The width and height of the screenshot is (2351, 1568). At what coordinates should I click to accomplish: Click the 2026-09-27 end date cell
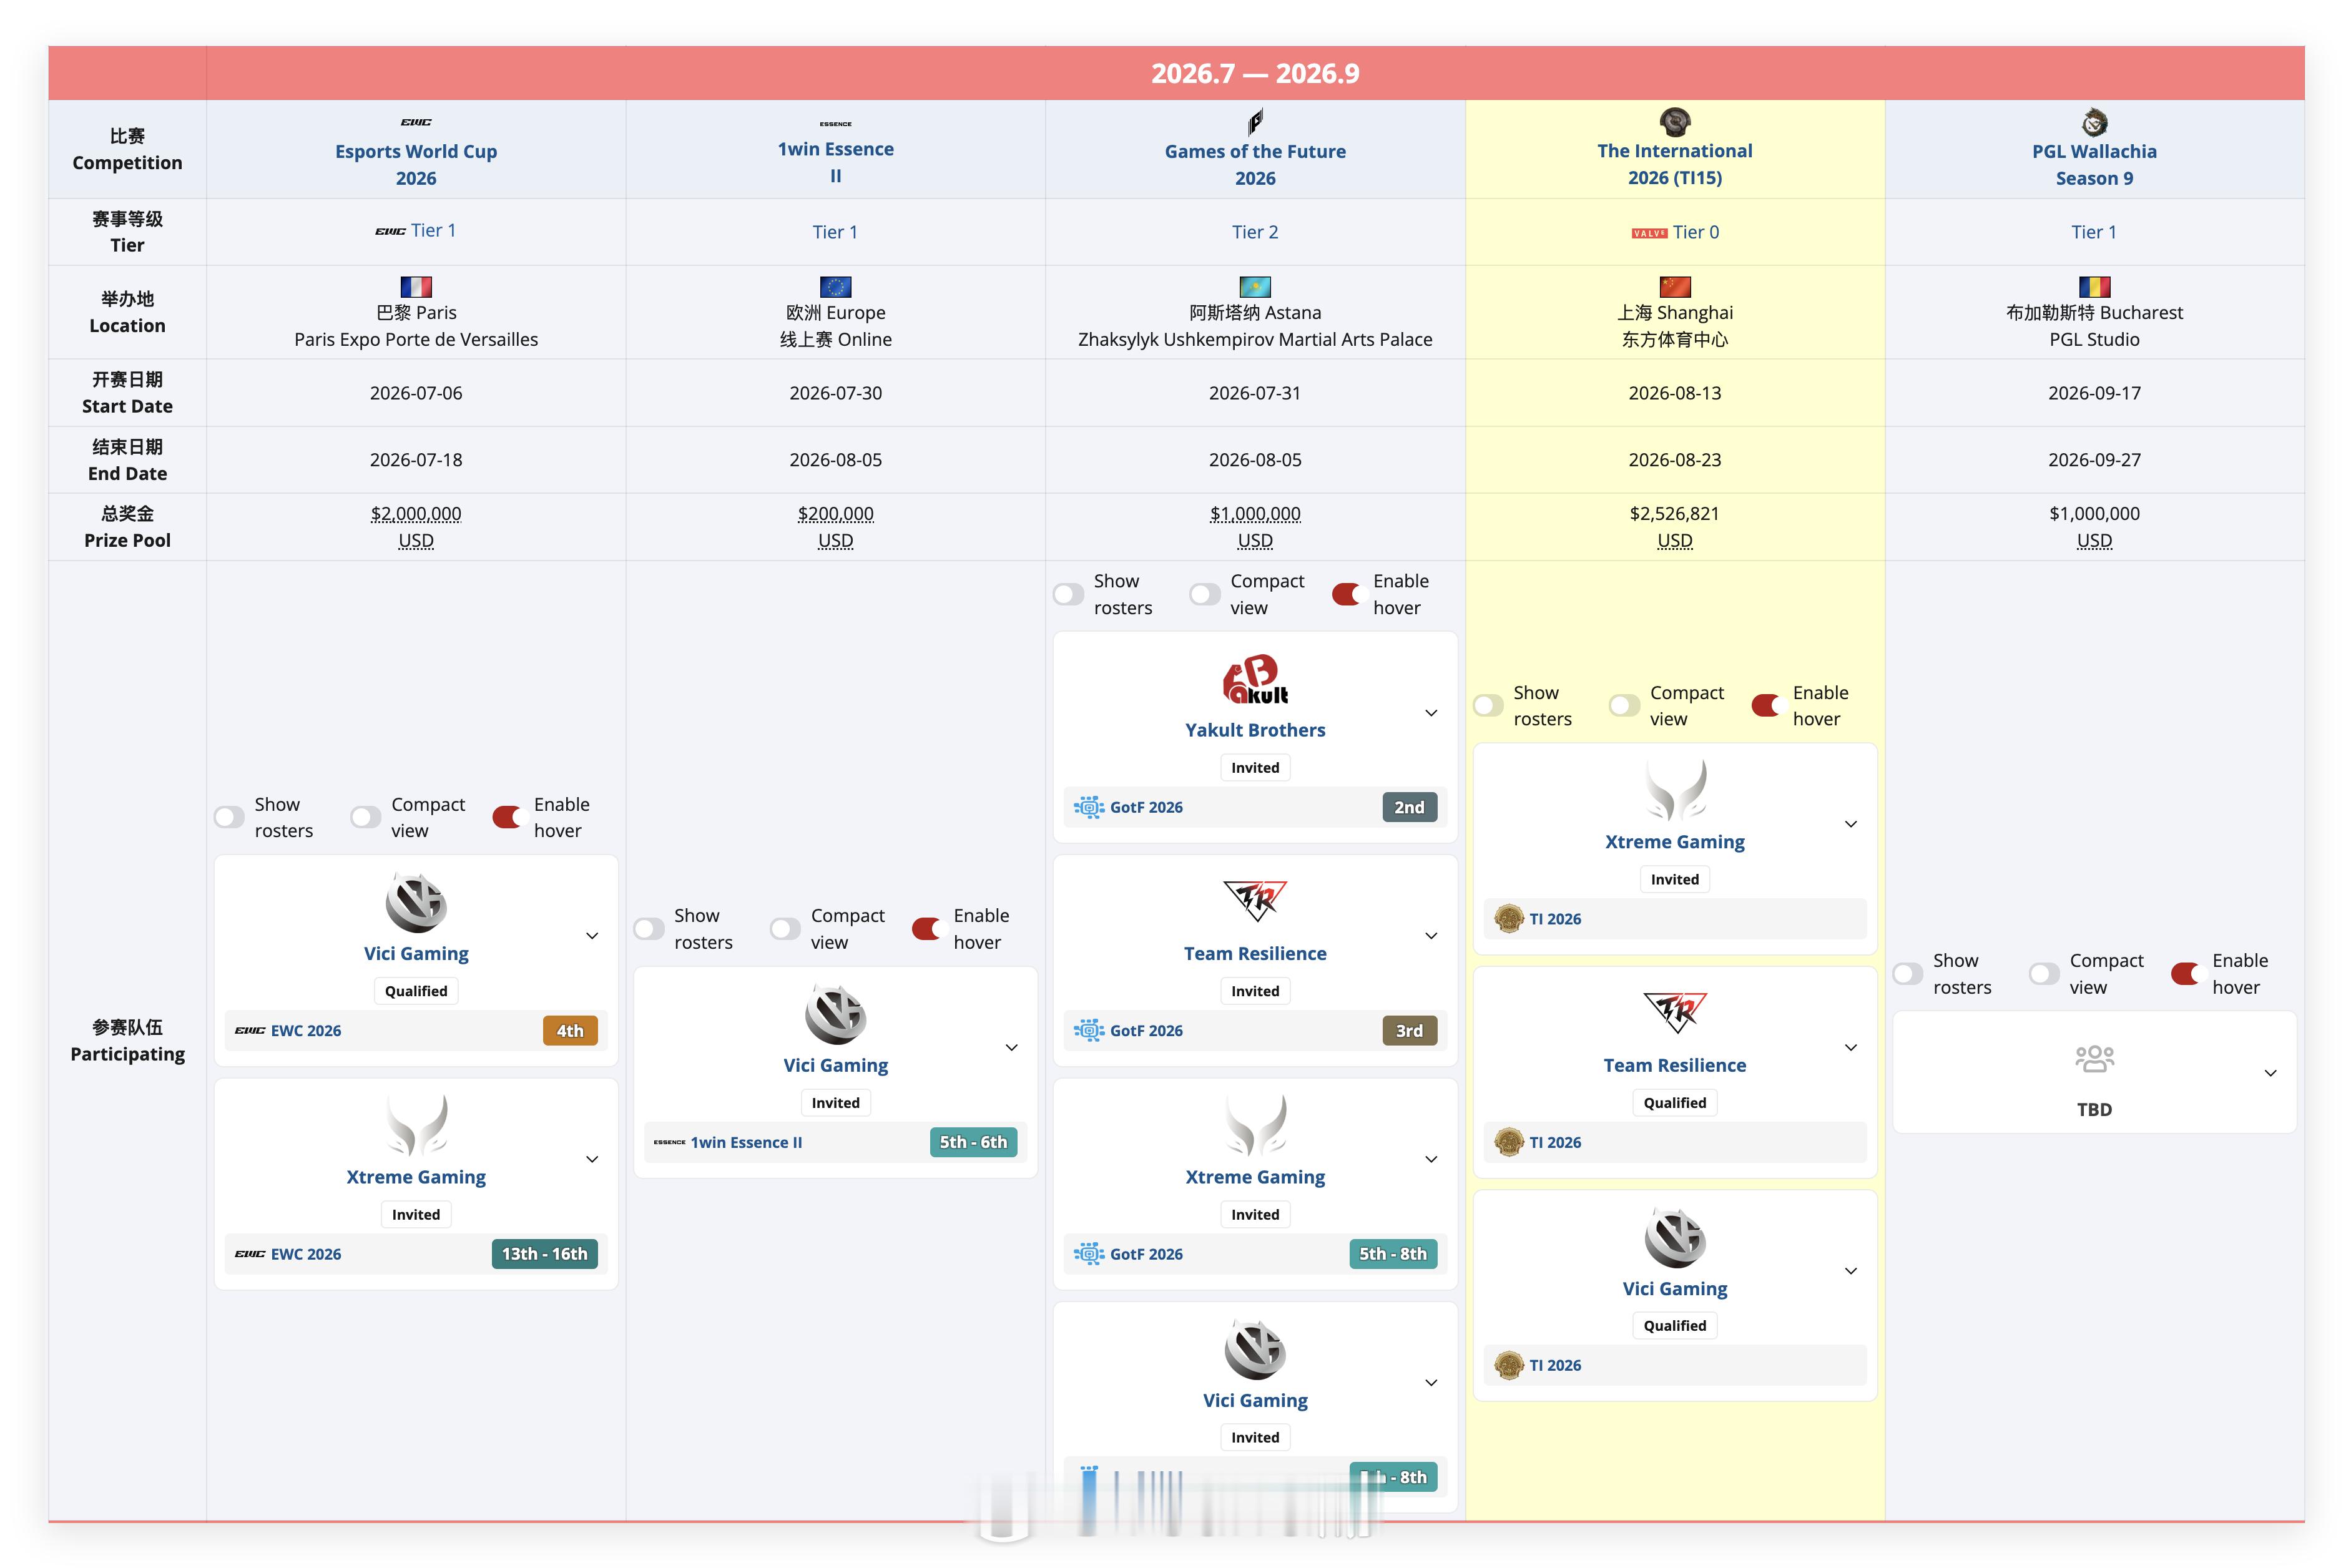(x=2094, y=460)
